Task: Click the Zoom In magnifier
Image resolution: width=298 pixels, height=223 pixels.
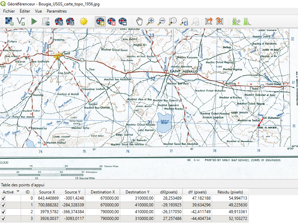Action: (x=150, y=21)
